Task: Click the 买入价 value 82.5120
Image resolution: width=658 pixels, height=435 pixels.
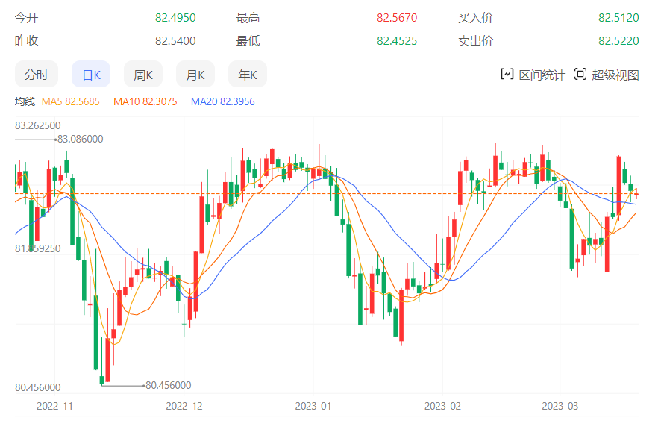Action: point(618,18)
